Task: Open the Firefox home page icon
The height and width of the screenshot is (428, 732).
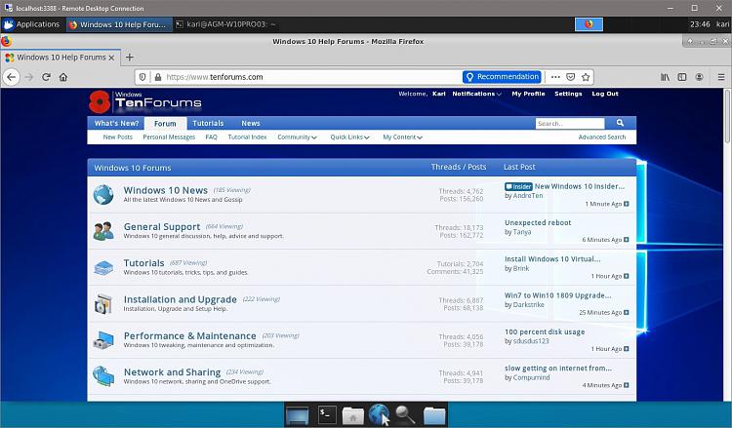Action: [63, 77]
